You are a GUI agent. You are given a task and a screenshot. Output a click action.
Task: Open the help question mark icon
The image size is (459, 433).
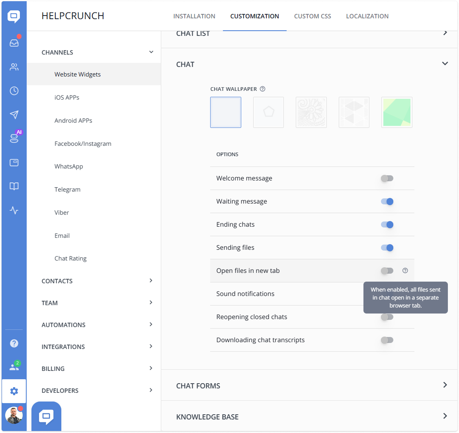[x=14, y=343]
